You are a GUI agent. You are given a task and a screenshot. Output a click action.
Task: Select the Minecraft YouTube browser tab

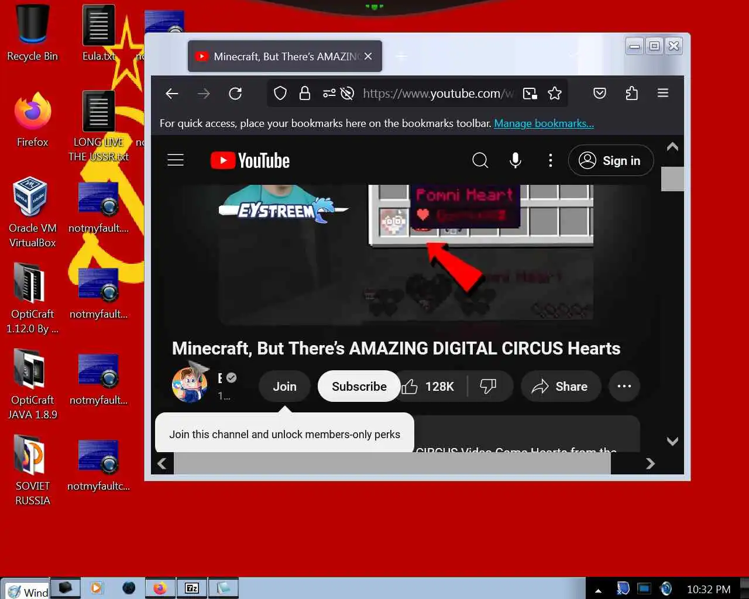[285, 56]
